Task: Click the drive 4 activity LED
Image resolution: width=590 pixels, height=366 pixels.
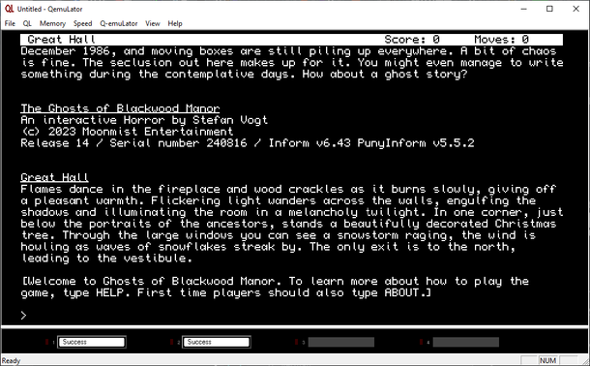Action: pos(422,342)
